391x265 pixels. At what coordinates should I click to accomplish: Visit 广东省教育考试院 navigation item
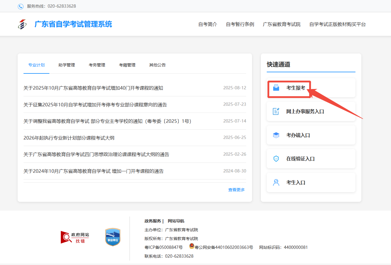click(282, 24)
